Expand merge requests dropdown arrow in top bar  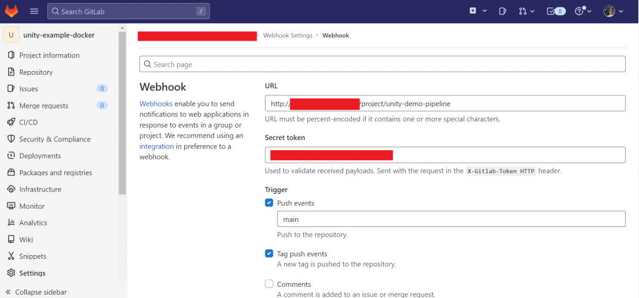tap(532, 11)
